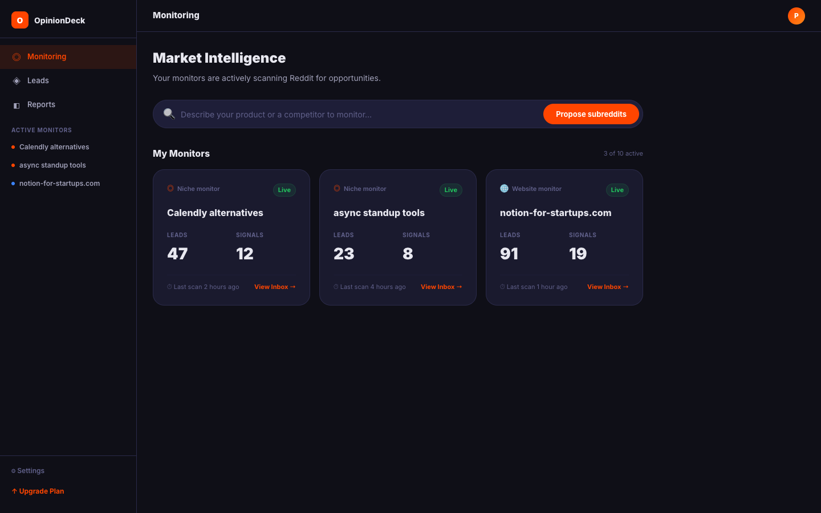Toggle the Live status on notion-for-startups.com

click(617, 190)
